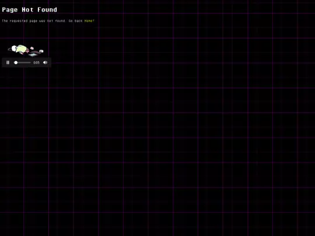Screen dimensions: 315x236
Task: Click the sleeping character image
Action: tap(26, 51)
